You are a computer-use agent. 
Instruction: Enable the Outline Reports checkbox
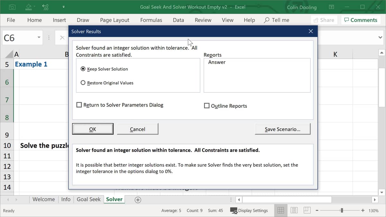coord(207,106)
